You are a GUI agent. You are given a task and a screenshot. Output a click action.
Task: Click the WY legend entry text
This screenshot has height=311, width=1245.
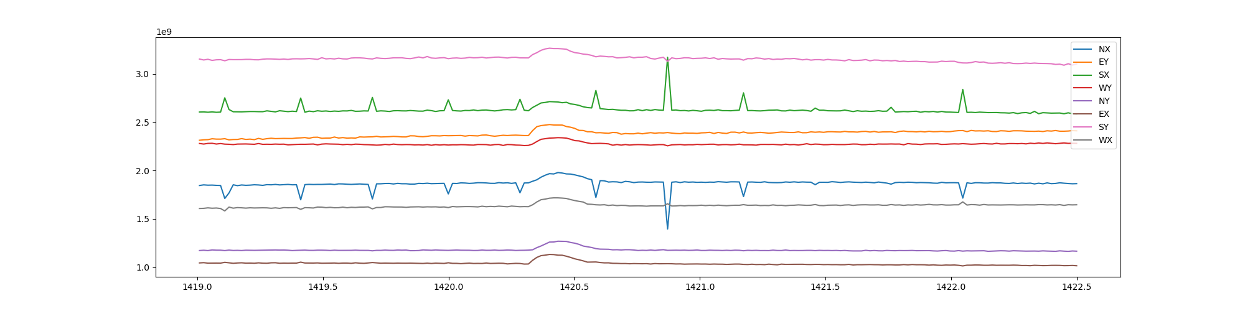point(1105,88)
